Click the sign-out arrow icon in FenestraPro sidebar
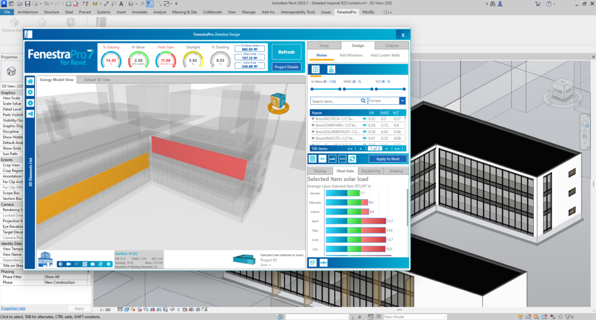Screen dimensions: 596x320 pyautogui.click(x=30, y=113)
